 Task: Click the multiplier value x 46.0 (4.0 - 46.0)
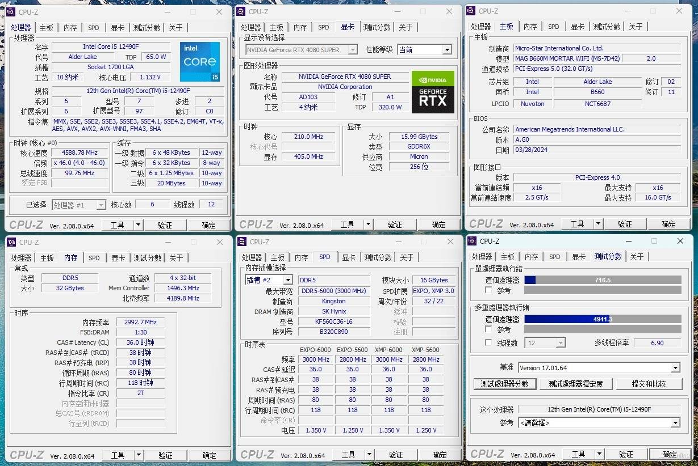click(79, 163)
